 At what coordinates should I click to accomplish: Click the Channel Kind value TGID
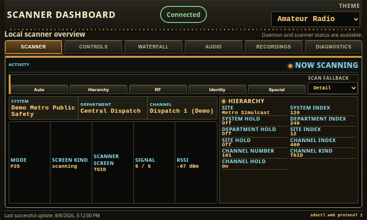coord(296,155)
